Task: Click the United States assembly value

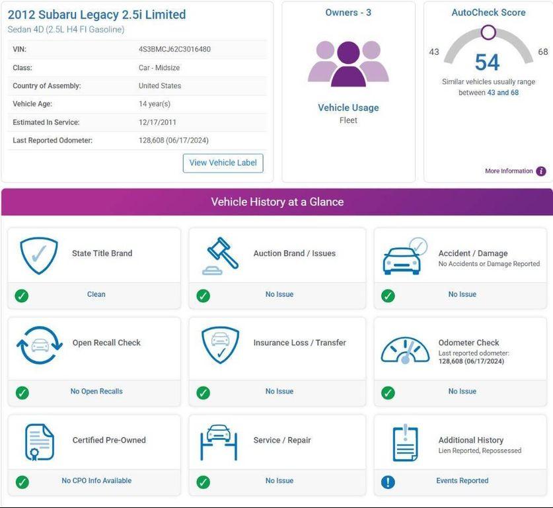Action: coord(160,86)
